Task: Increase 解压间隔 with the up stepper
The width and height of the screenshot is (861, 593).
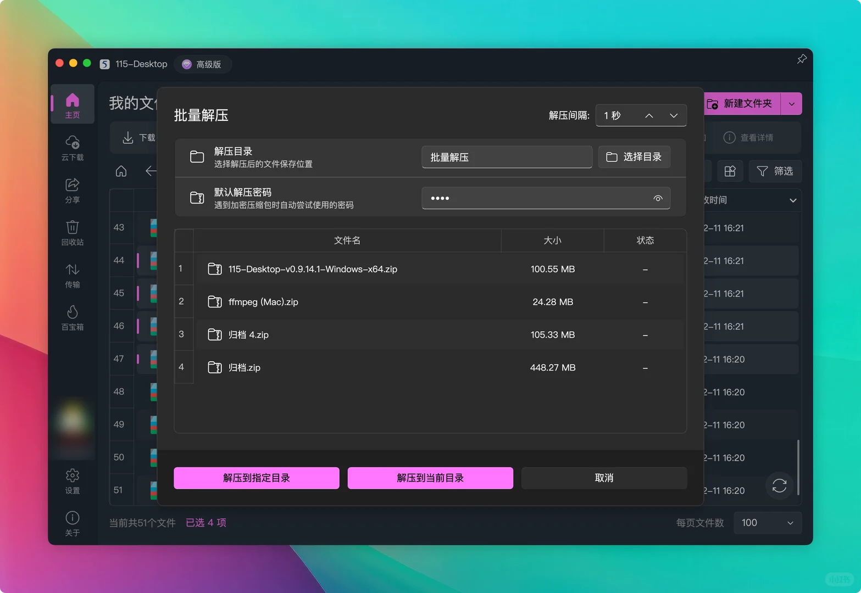Action: (649, 115)
